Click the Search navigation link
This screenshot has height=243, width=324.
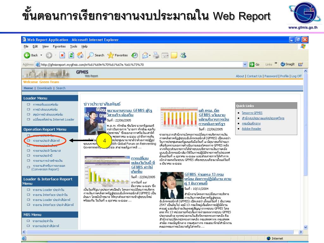click(60, 88)
